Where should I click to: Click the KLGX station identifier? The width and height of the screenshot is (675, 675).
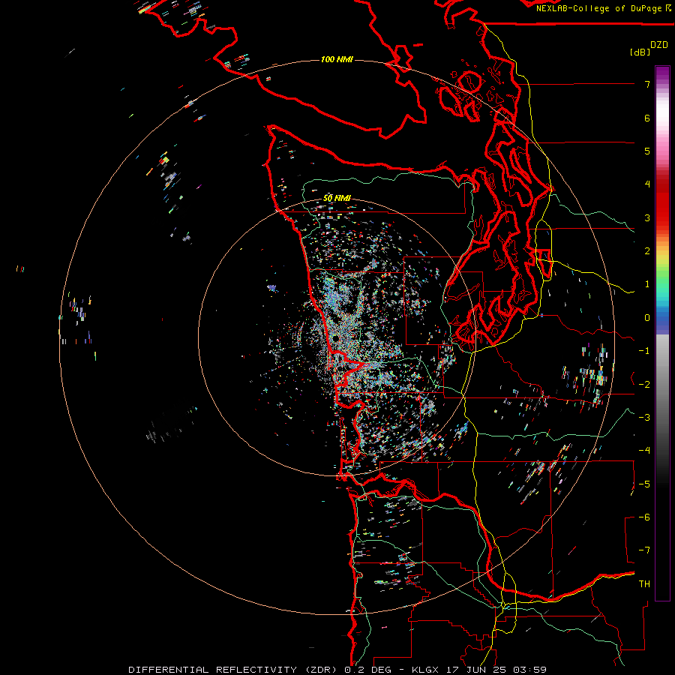[425, 670]
